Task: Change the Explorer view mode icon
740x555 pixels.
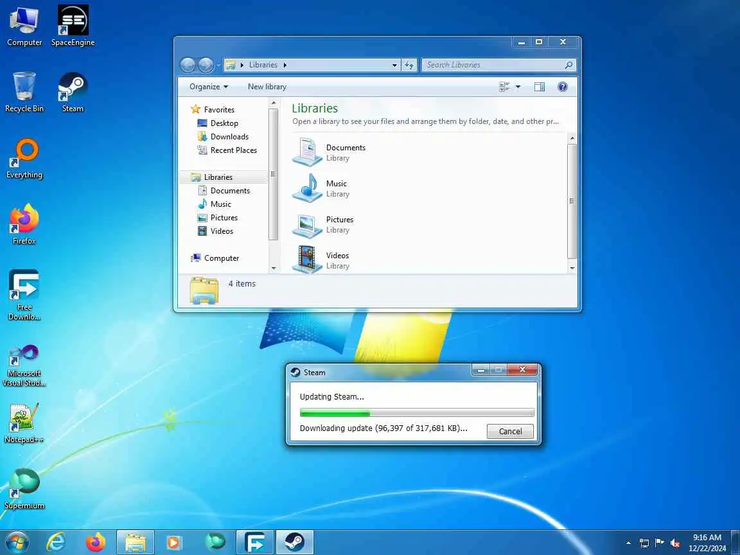Action: [x=504, y=86]
